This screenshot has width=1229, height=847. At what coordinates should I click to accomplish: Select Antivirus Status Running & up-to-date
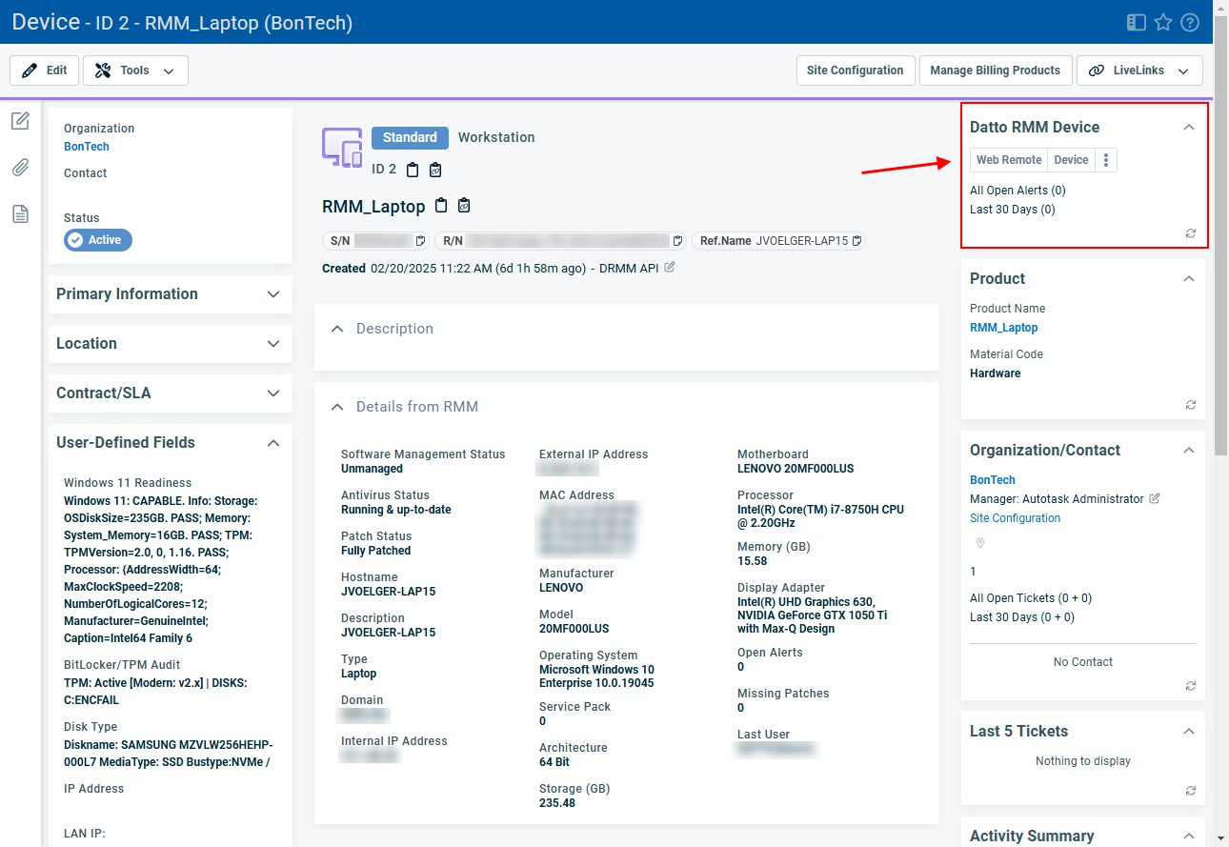click(396, 510)
